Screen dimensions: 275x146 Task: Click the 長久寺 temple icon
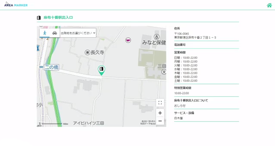click(88, 52)
